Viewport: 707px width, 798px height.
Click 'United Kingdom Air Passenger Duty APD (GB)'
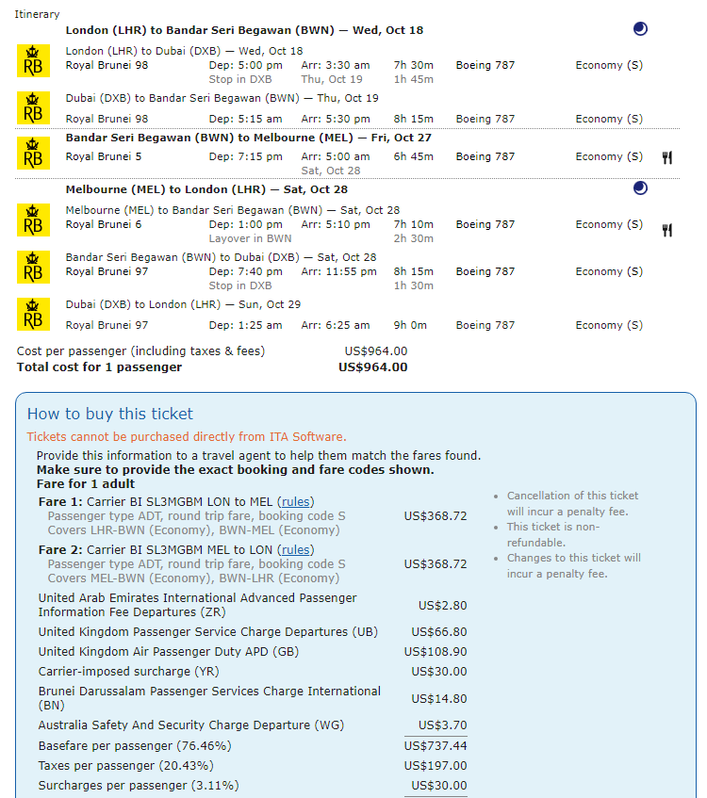click(x=169, y=651)
